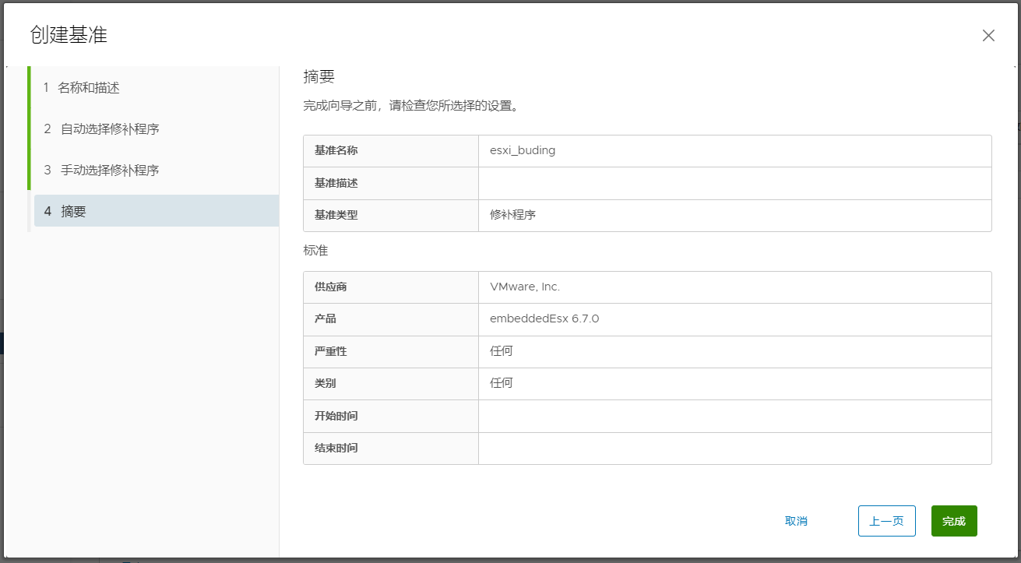1021x563 pixels.
Task: Click the 结束时间 label cell
Action: pos(391,449)
